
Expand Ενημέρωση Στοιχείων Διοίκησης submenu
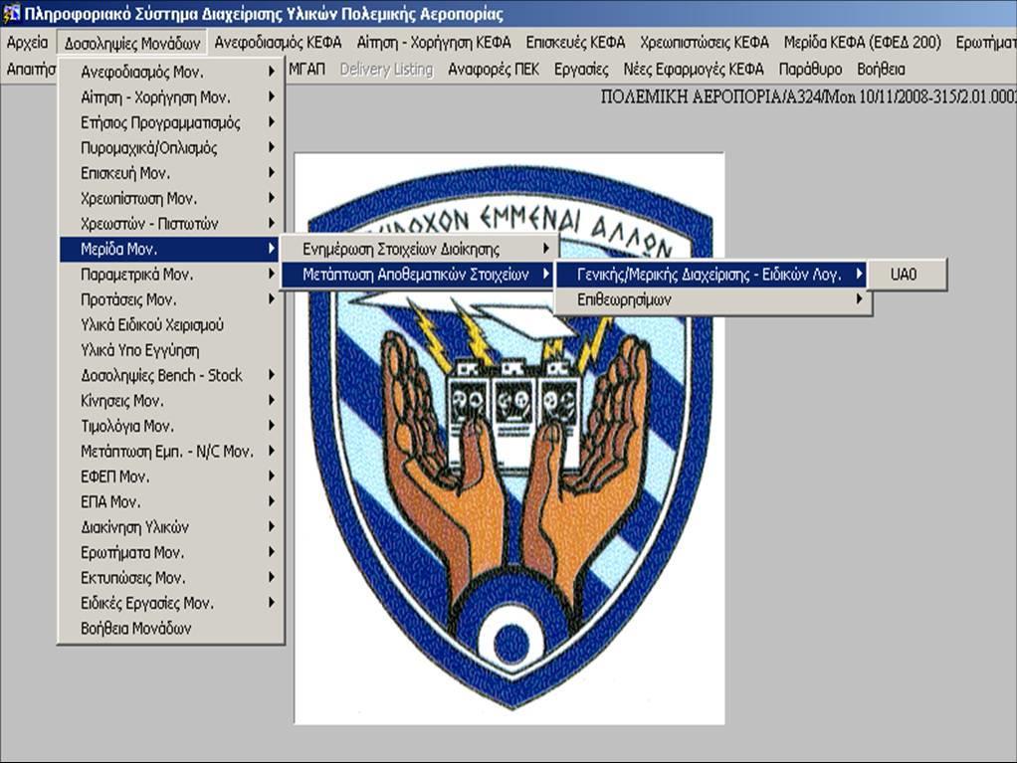[418, 249]
